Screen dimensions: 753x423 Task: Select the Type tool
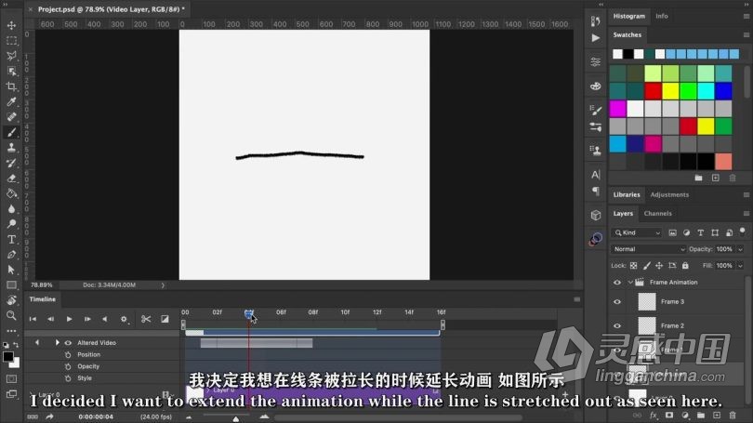click(x=11, y=240)
